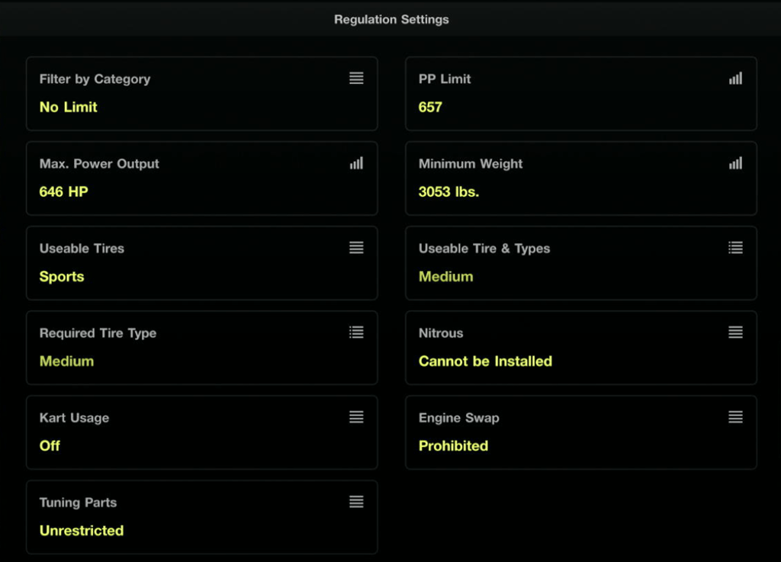Select the Required Tire Type Medium value
Image resolution: width=781 pixels, height=562 pixels.
[x=67, y=361]
